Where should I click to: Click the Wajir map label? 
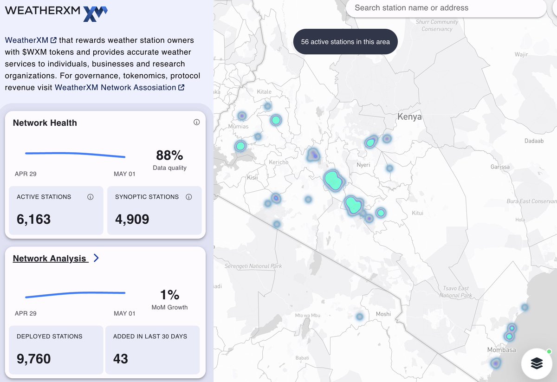click(522, 54)
